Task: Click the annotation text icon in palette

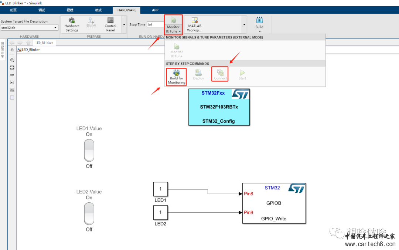Action: pyautogui.click(x=12, y=82)
